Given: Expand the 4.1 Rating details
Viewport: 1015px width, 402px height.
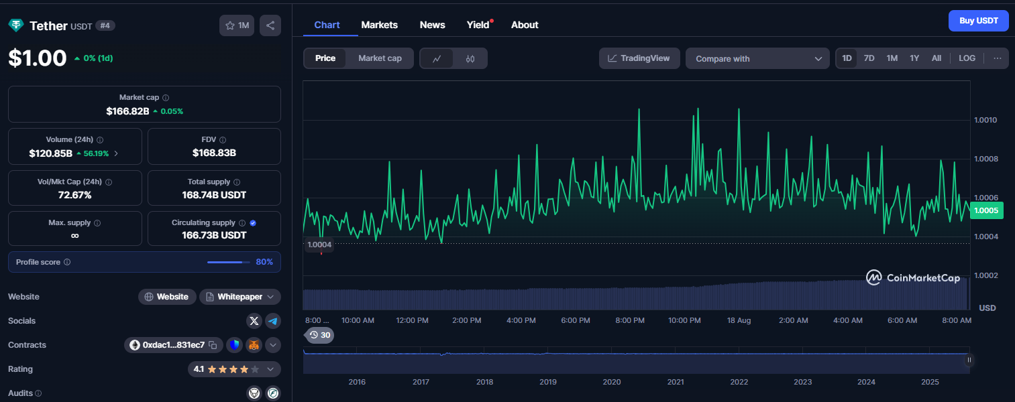Looking at the screenshot, I should 234,369.
